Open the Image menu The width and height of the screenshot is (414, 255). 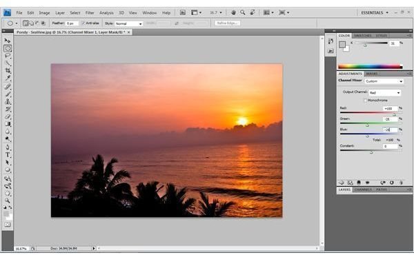pos(44,12)
